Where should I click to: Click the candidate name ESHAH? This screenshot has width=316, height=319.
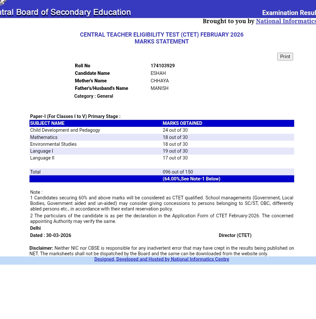[158, 73]
